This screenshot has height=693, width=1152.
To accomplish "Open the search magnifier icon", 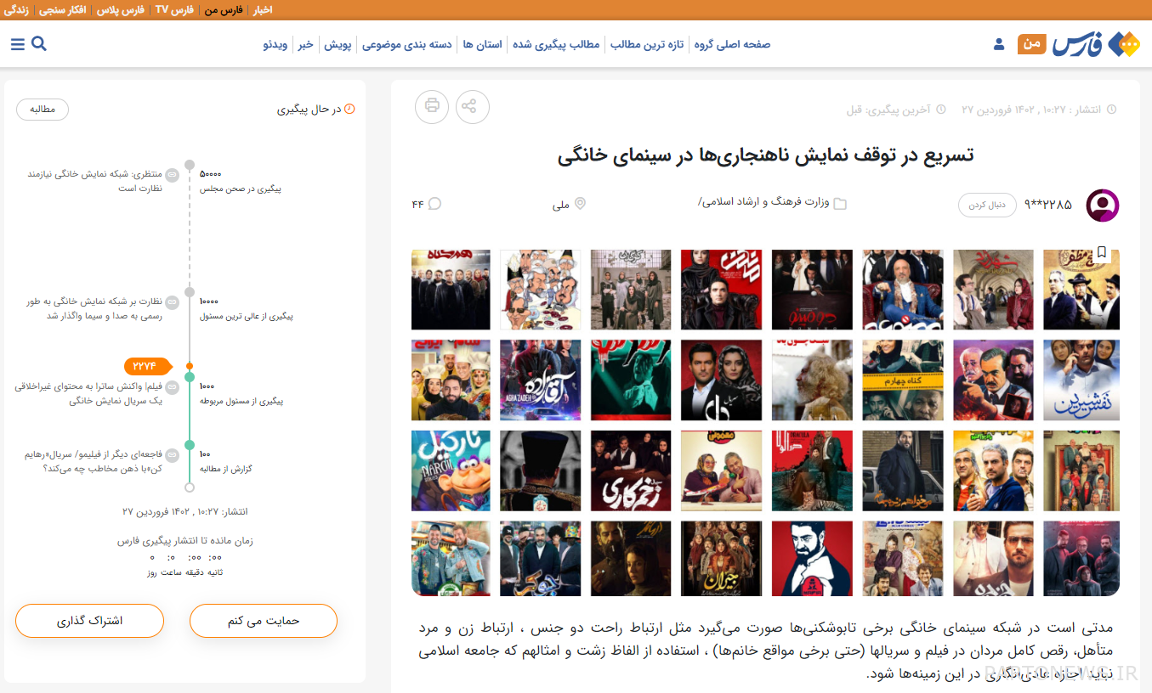I will point(38,44).
